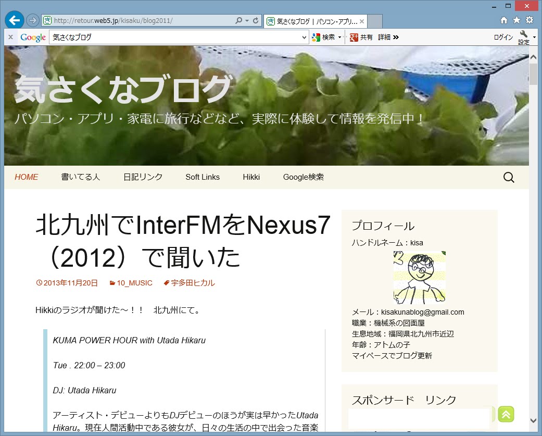Viewport: 542px width, 436px height.
Task: Click the browser Forward arrow button
Action: pyautogui.click(x=32, y=20)
